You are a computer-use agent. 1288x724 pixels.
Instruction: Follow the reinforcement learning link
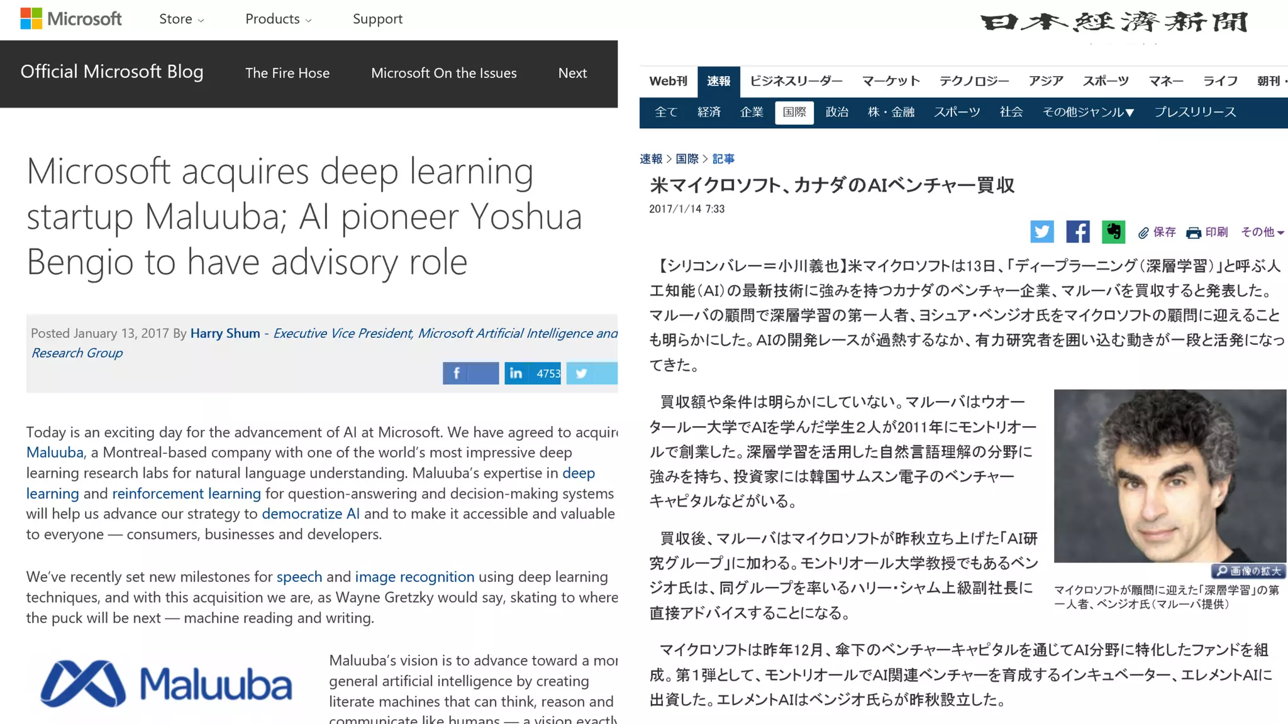pyautogui.click(x=186, y=494)
